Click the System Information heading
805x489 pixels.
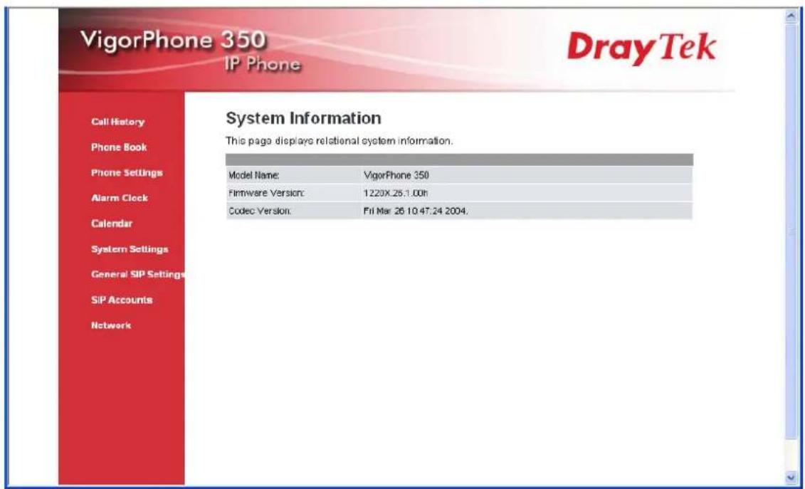pos(303,119)
